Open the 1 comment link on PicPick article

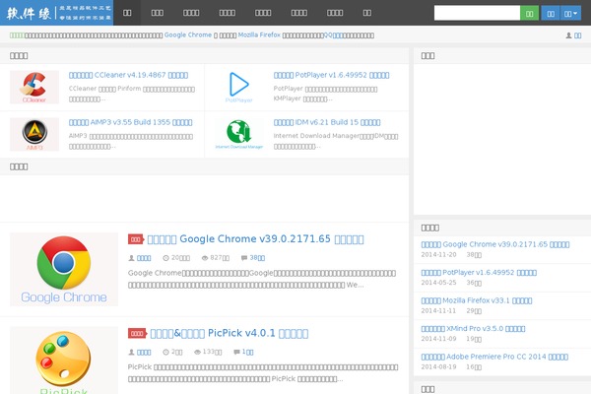247,352
